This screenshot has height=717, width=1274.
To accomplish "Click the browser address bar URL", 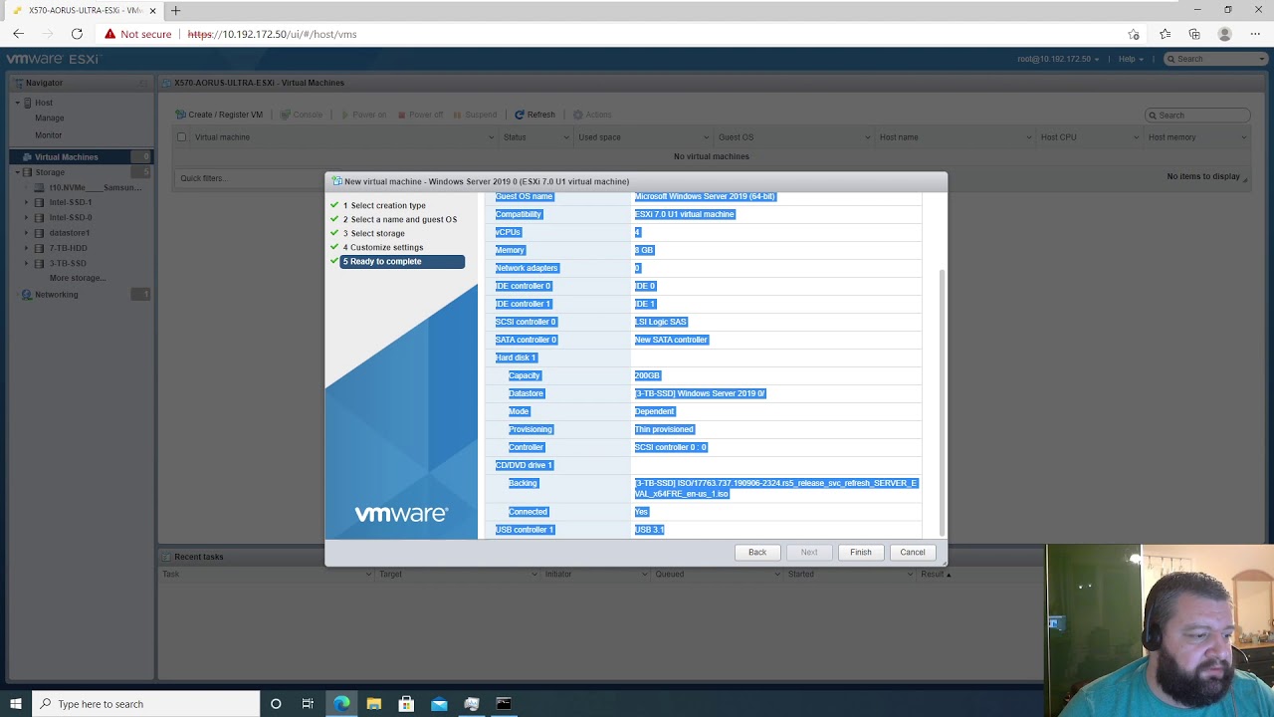I will tap(272, 34).
